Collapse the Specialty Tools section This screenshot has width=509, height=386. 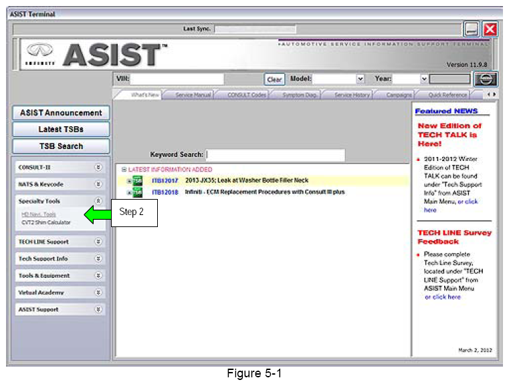tap(98, 201)
